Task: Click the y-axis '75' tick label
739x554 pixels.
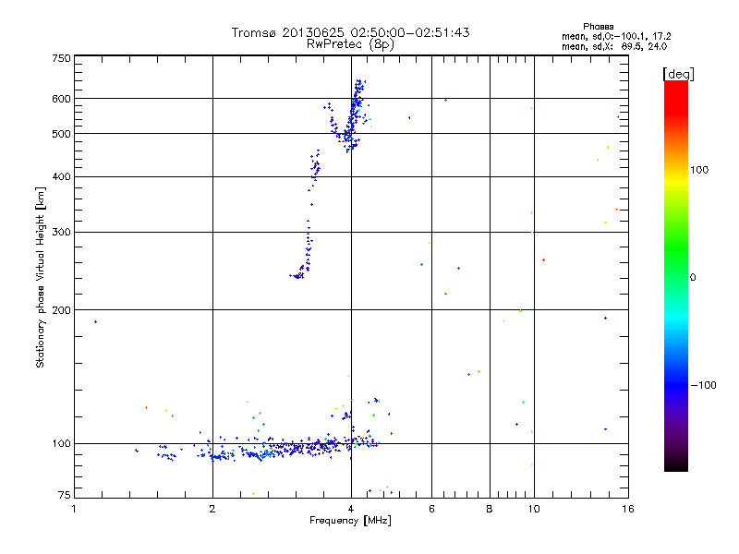Action: coord(65,495)
